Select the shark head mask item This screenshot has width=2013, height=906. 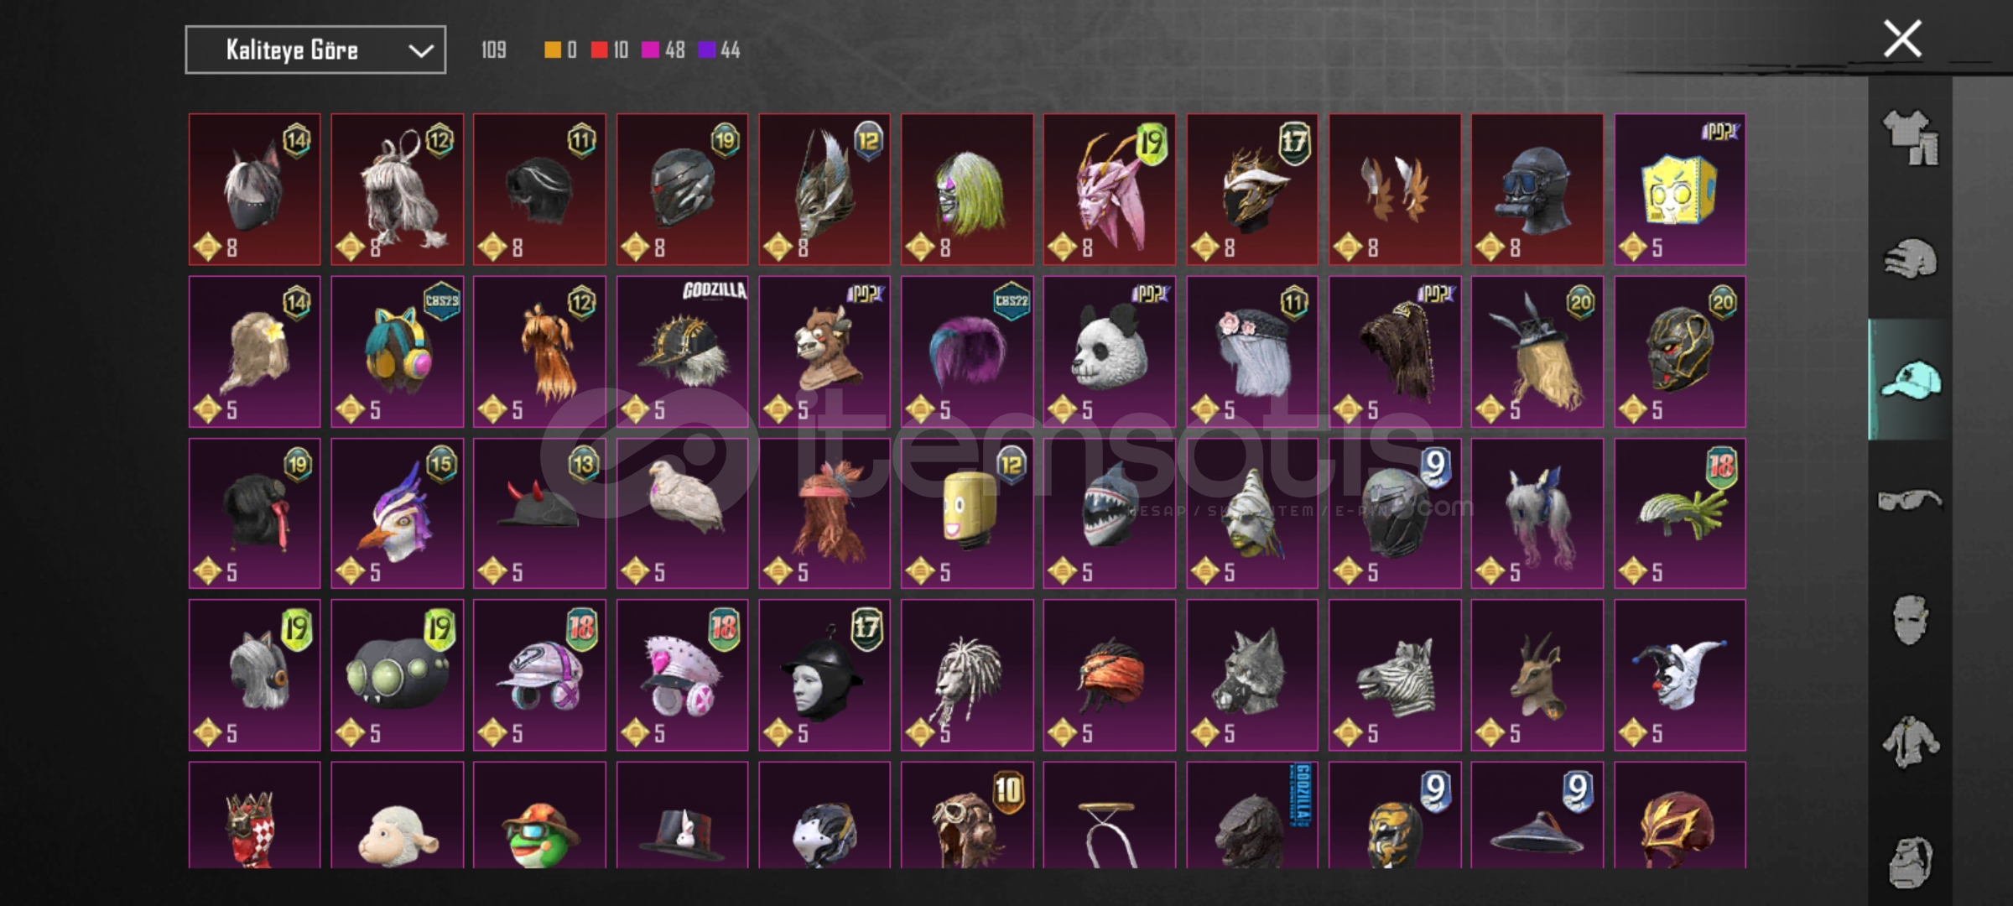1110,513
